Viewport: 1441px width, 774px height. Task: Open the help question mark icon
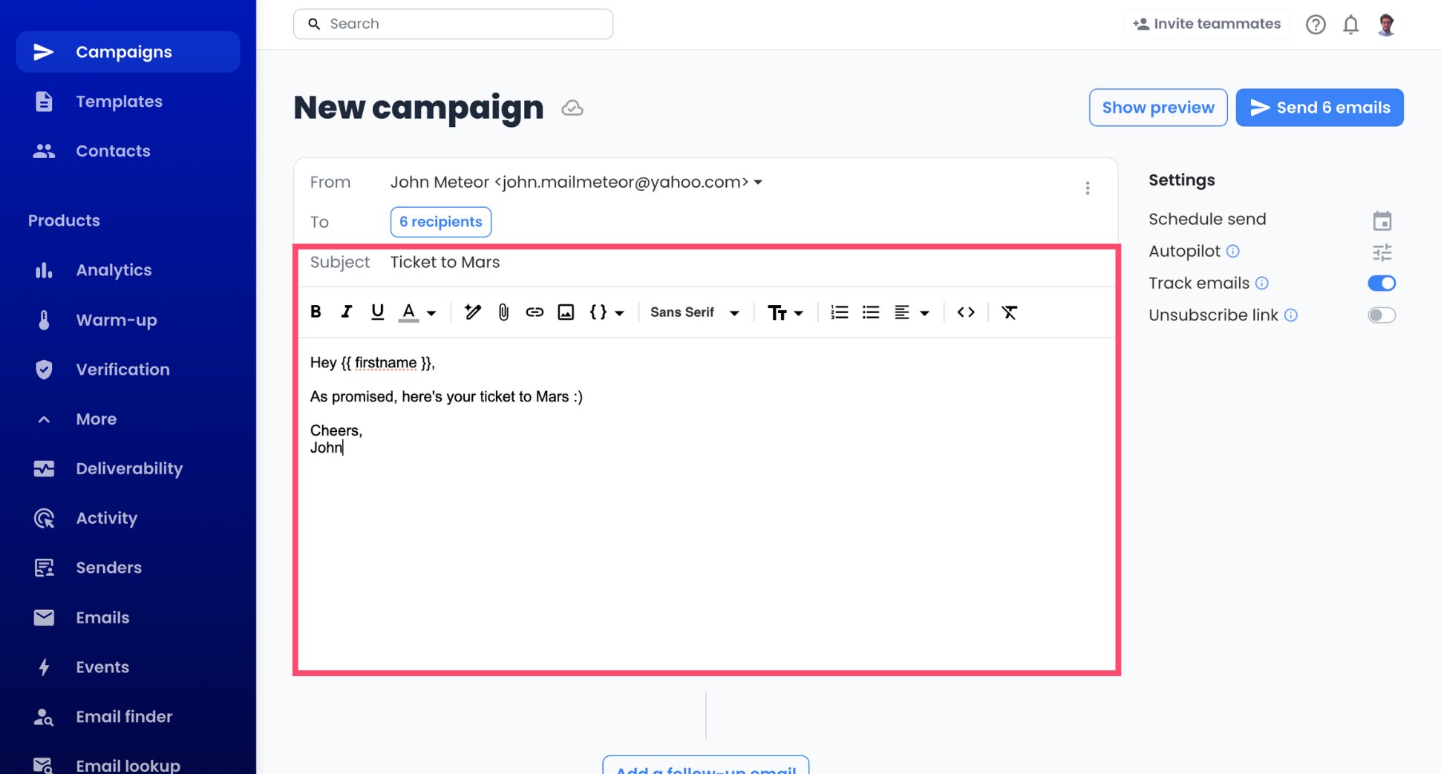click(x=1316, y=24)
